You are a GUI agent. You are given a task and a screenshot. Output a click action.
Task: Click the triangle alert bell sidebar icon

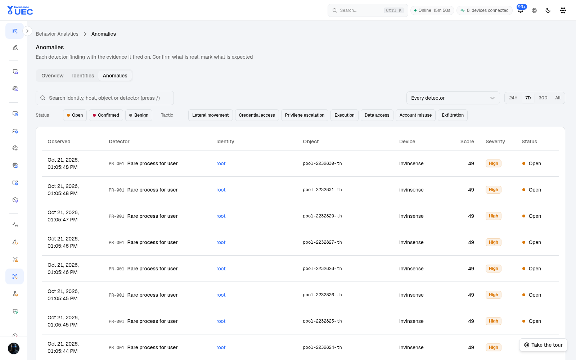pos(15,242)
